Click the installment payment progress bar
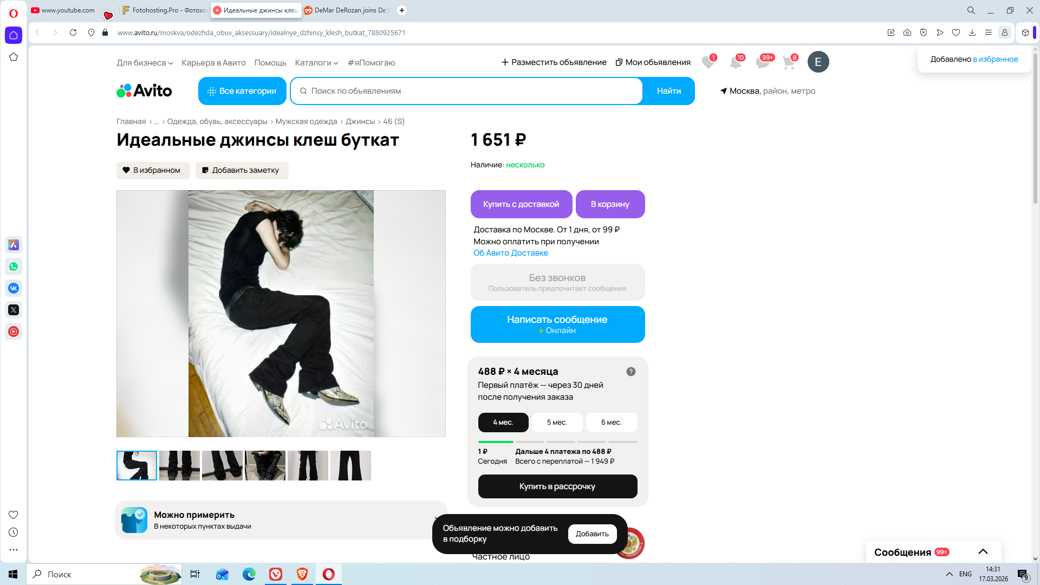The height and width of the screenshot is (585, 1040). [x=557, y=442]
